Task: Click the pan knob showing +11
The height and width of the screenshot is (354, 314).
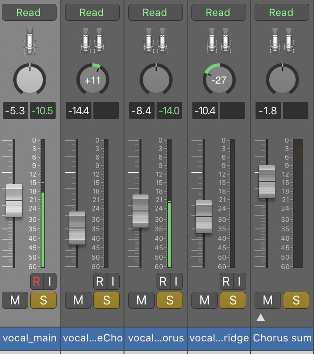Action: click(92, 80)
